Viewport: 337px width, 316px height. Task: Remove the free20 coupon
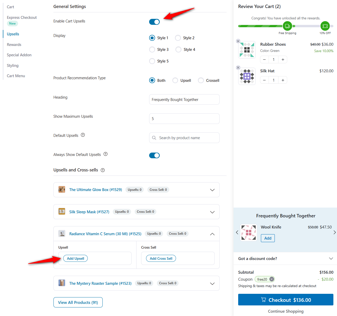pos(271,279)
